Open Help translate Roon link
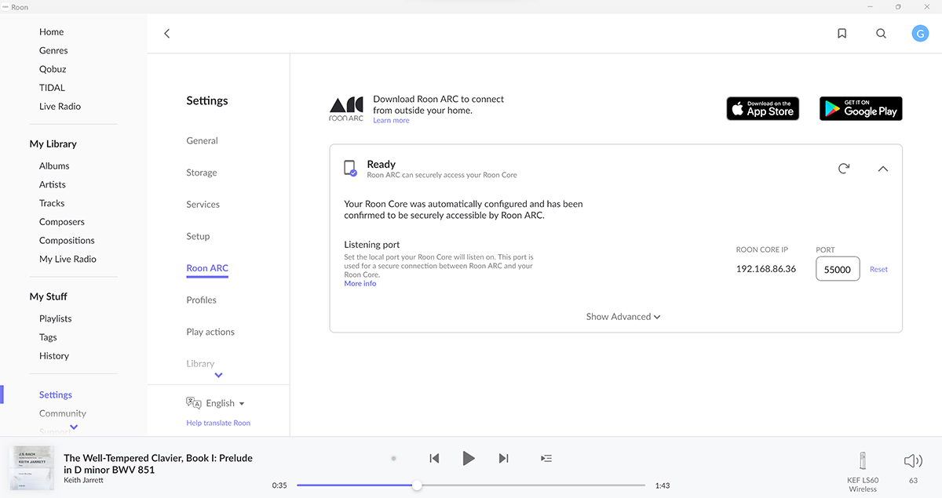 coord(218,423)
